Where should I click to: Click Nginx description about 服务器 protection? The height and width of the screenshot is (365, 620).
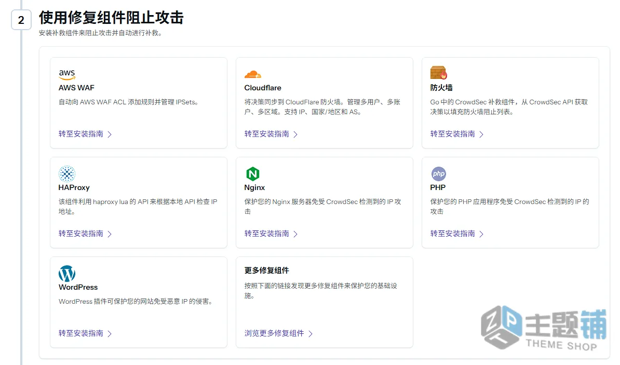pyautogui.click(x=322, y=207)
